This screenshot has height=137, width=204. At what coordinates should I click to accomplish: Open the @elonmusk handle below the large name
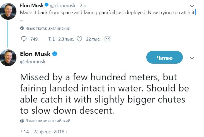pyautogui.click(x=33, y=62)
